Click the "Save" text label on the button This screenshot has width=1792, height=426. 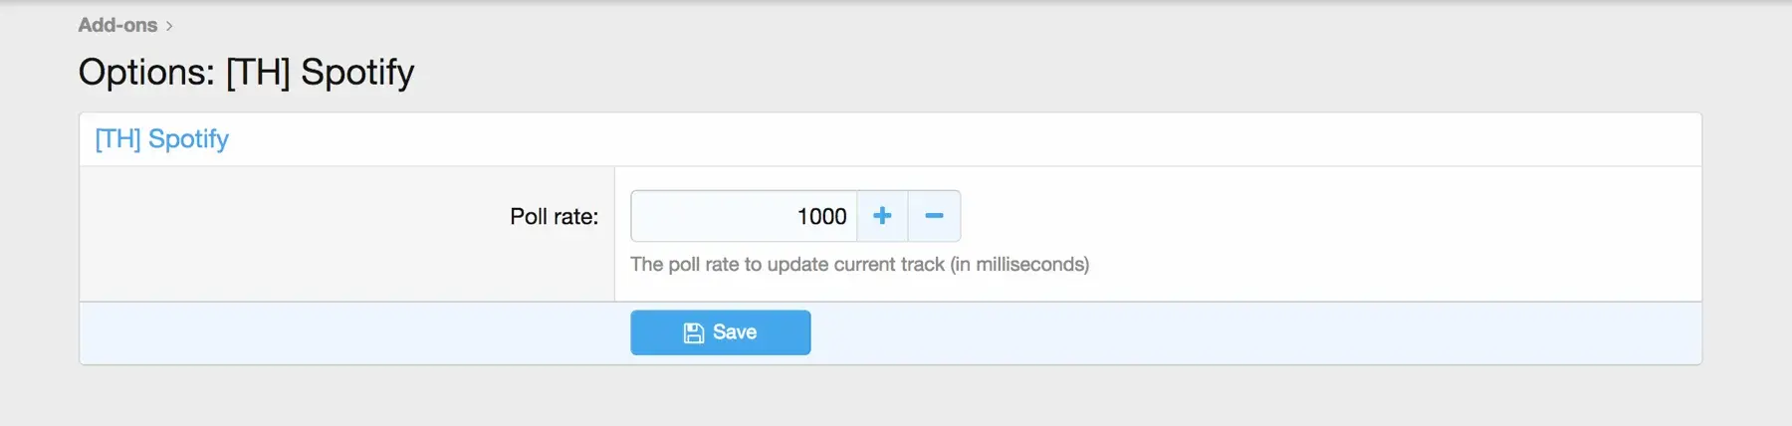click(x=735, y=332)
